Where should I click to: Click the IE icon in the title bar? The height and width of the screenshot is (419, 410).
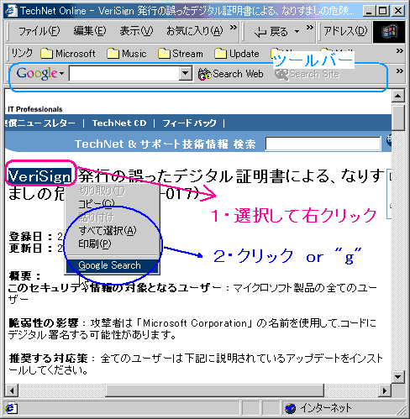[x=12, y=11]
